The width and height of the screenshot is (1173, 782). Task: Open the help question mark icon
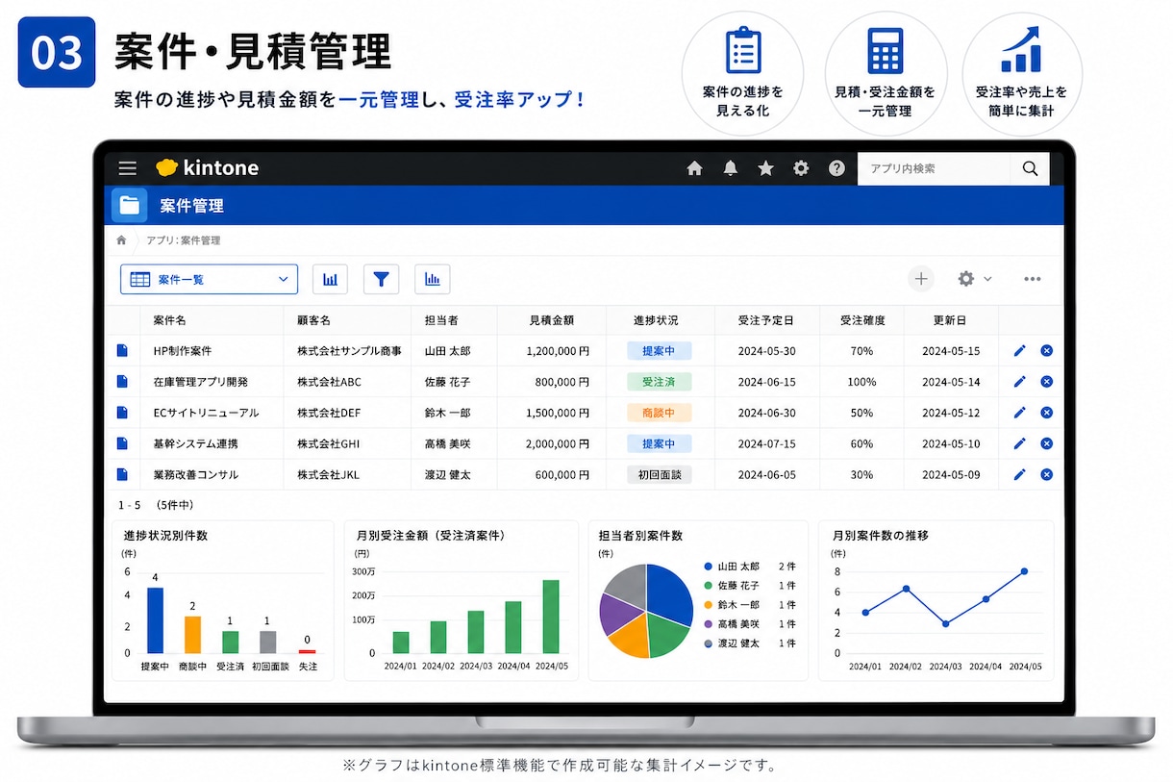click(x=836, y=168)
